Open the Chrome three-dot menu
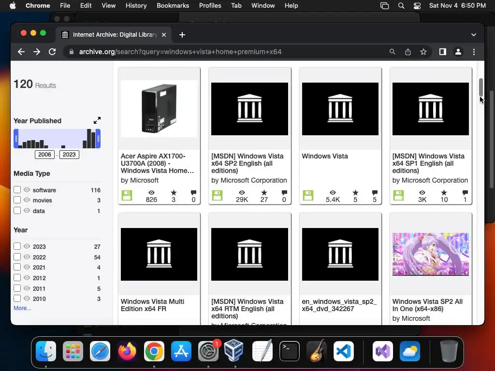This screenshot has height=371, width=495. coord(474,52)
